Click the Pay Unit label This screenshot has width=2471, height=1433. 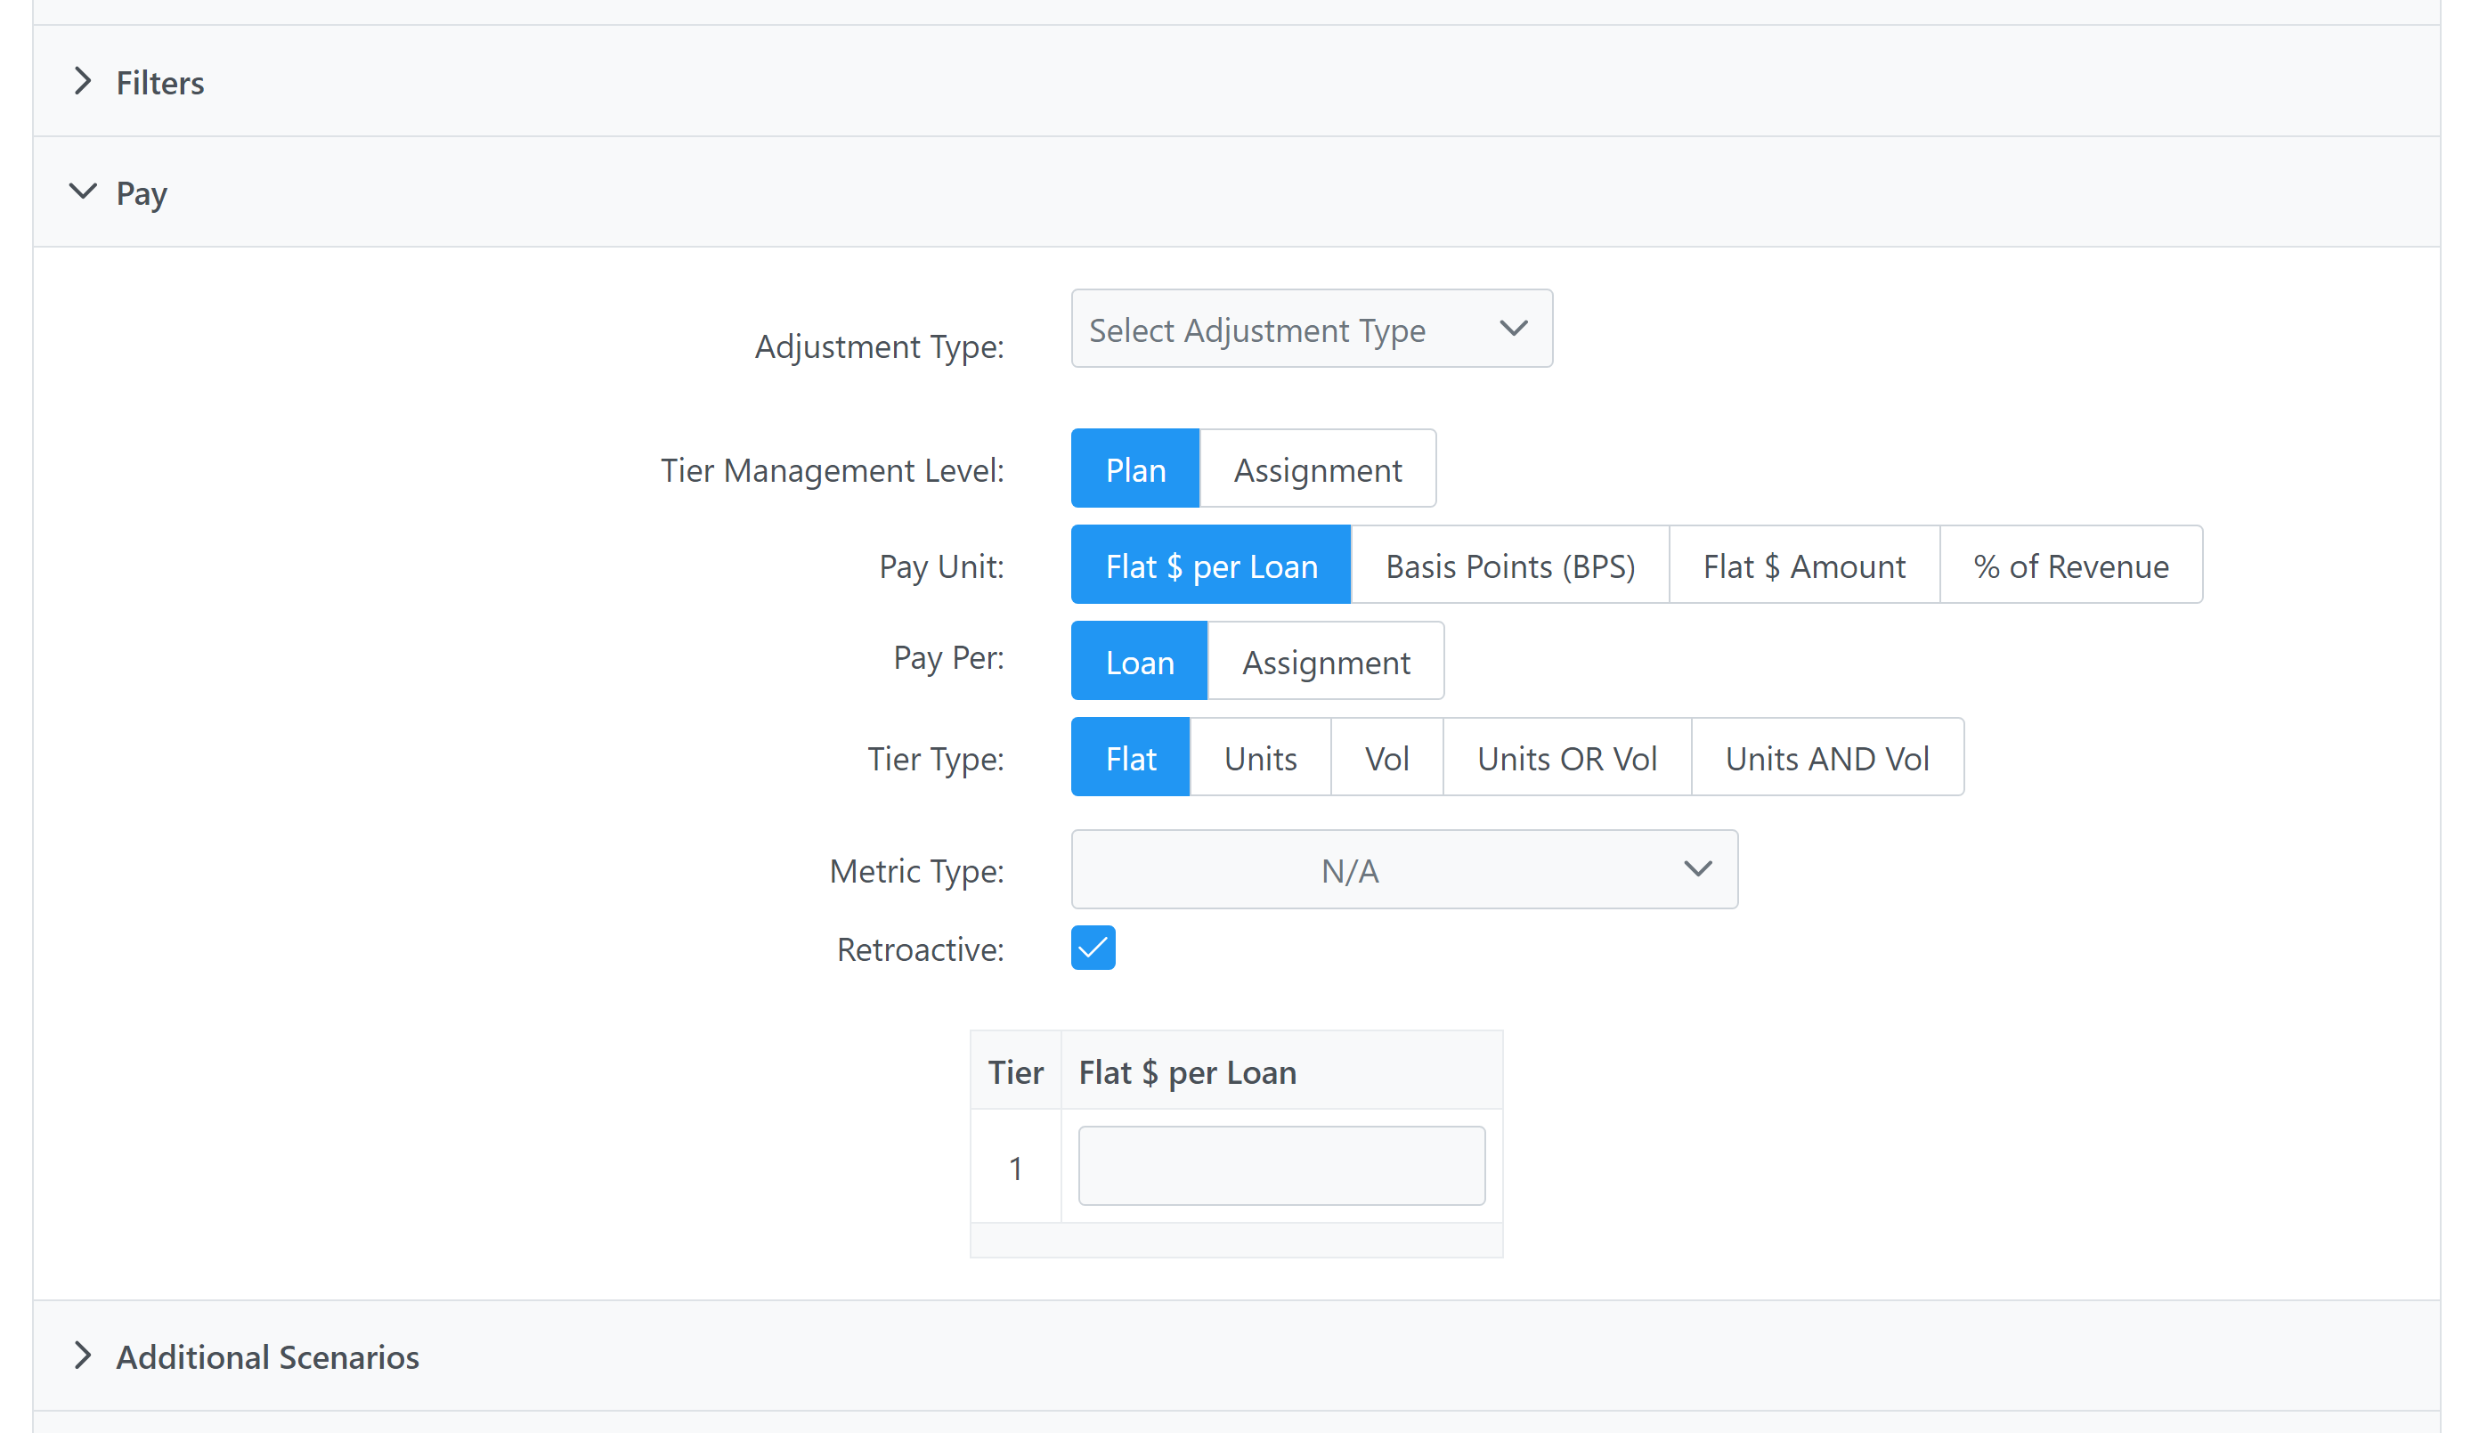click(941, 567)
